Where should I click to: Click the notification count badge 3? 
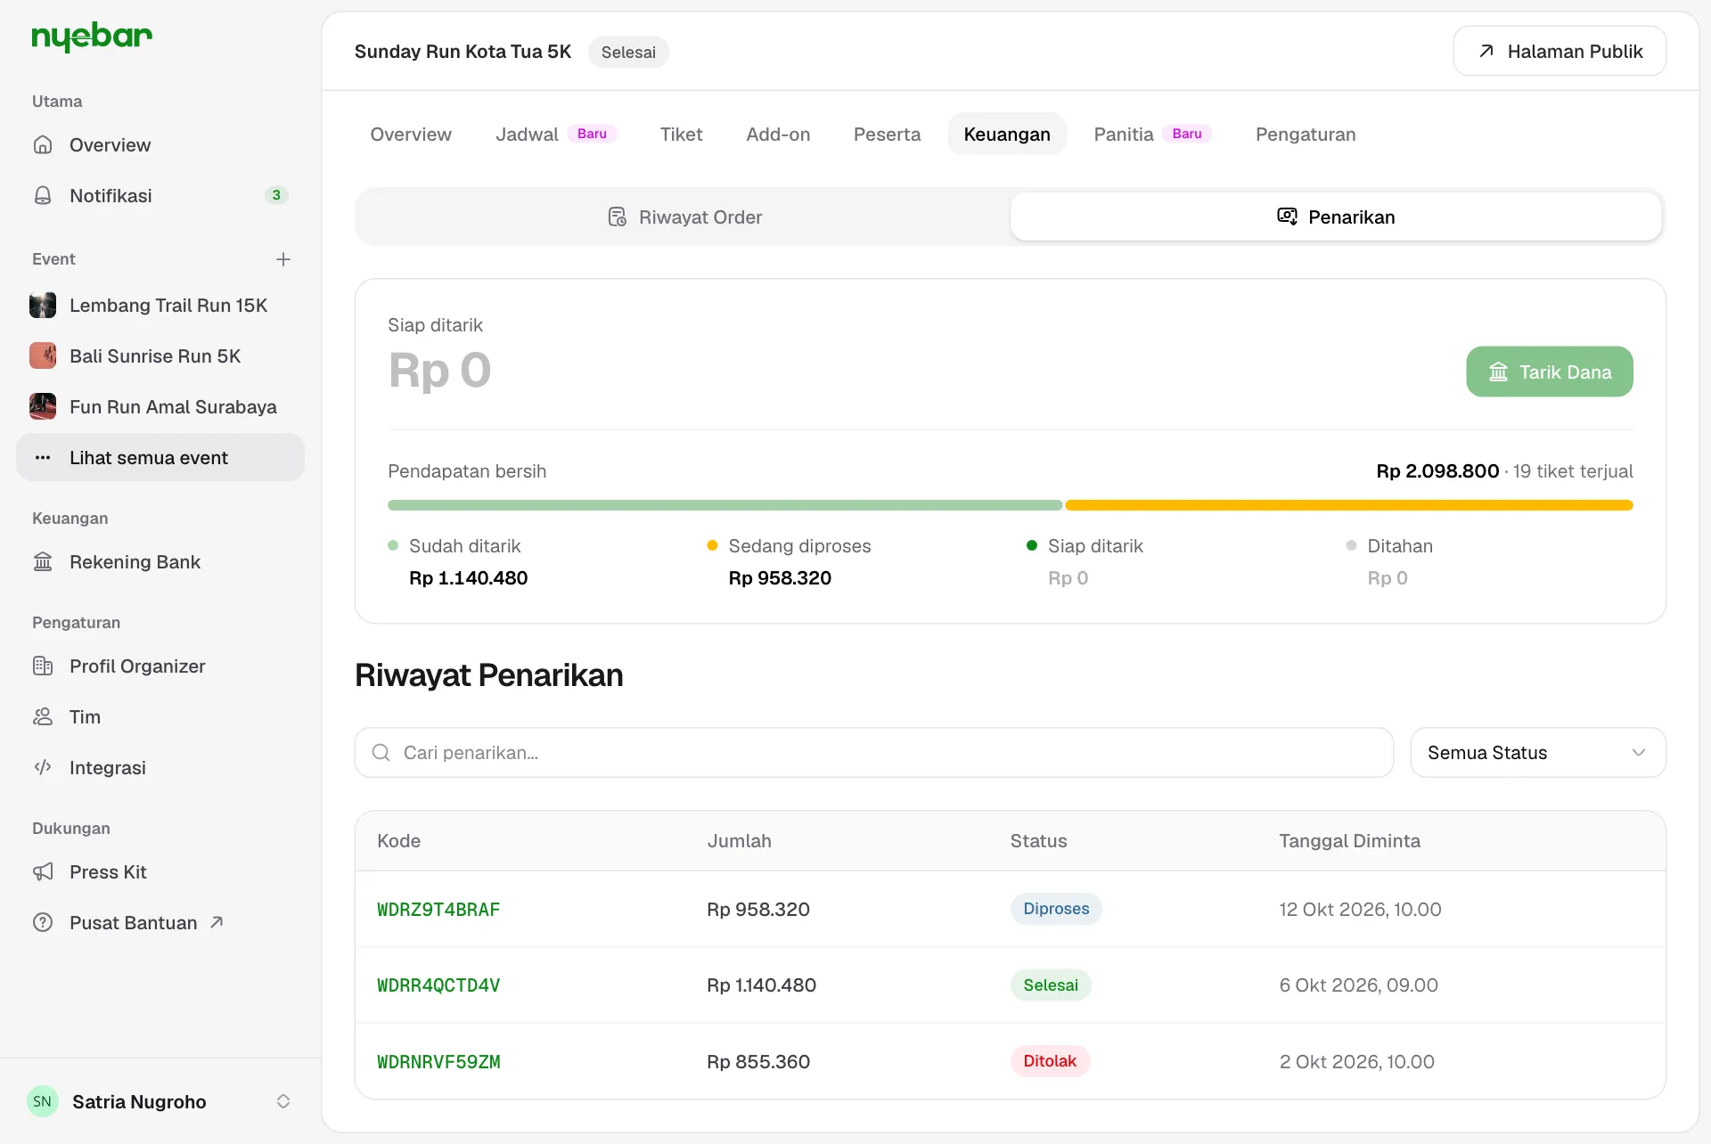pyautogui.click(x=276, y=195)
